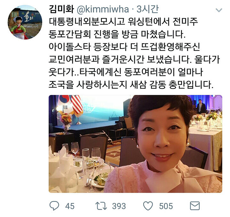Screen dimensions: 230x217
Task: Like the tweet with the heart icon
Action: click(x=148, y=206)
